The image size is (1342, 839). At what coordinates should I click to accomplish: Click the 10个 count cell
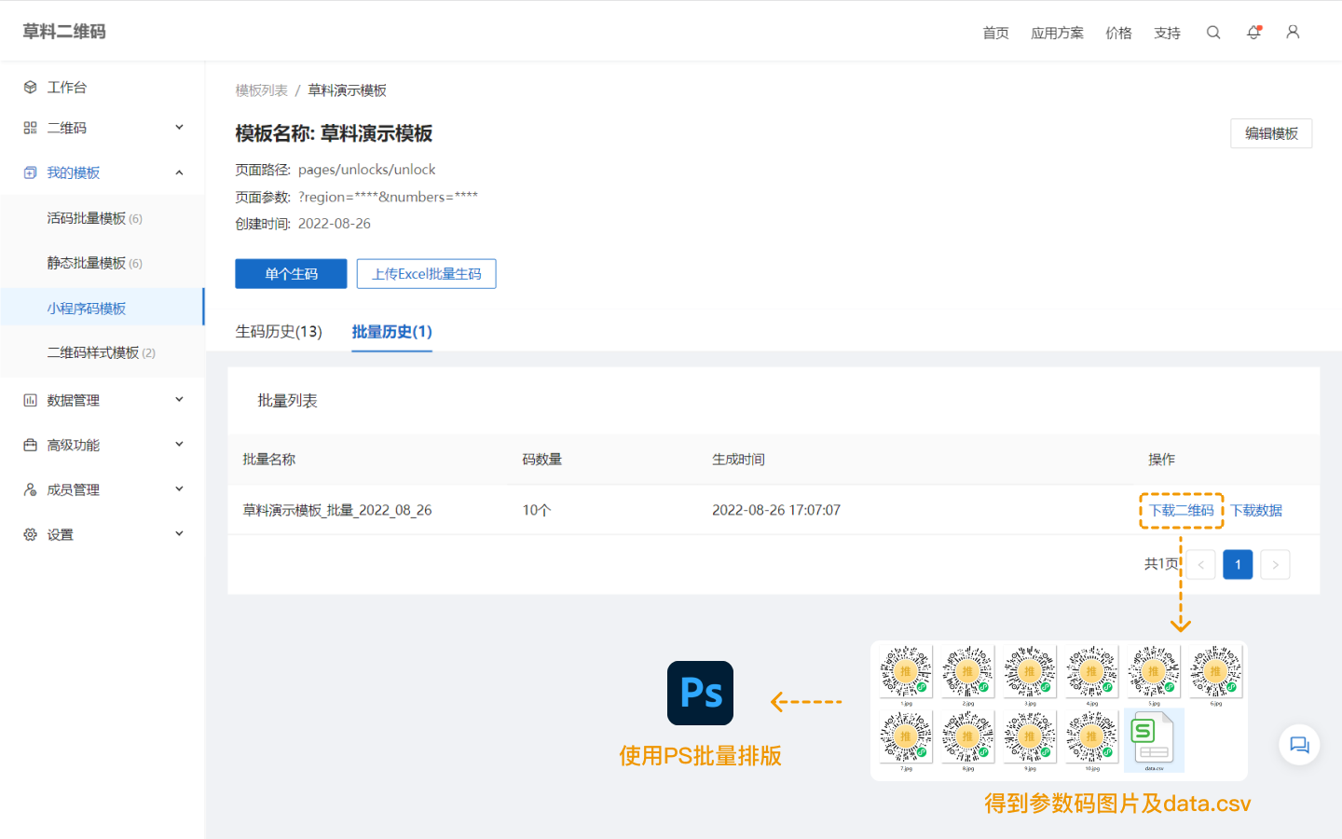537,511
